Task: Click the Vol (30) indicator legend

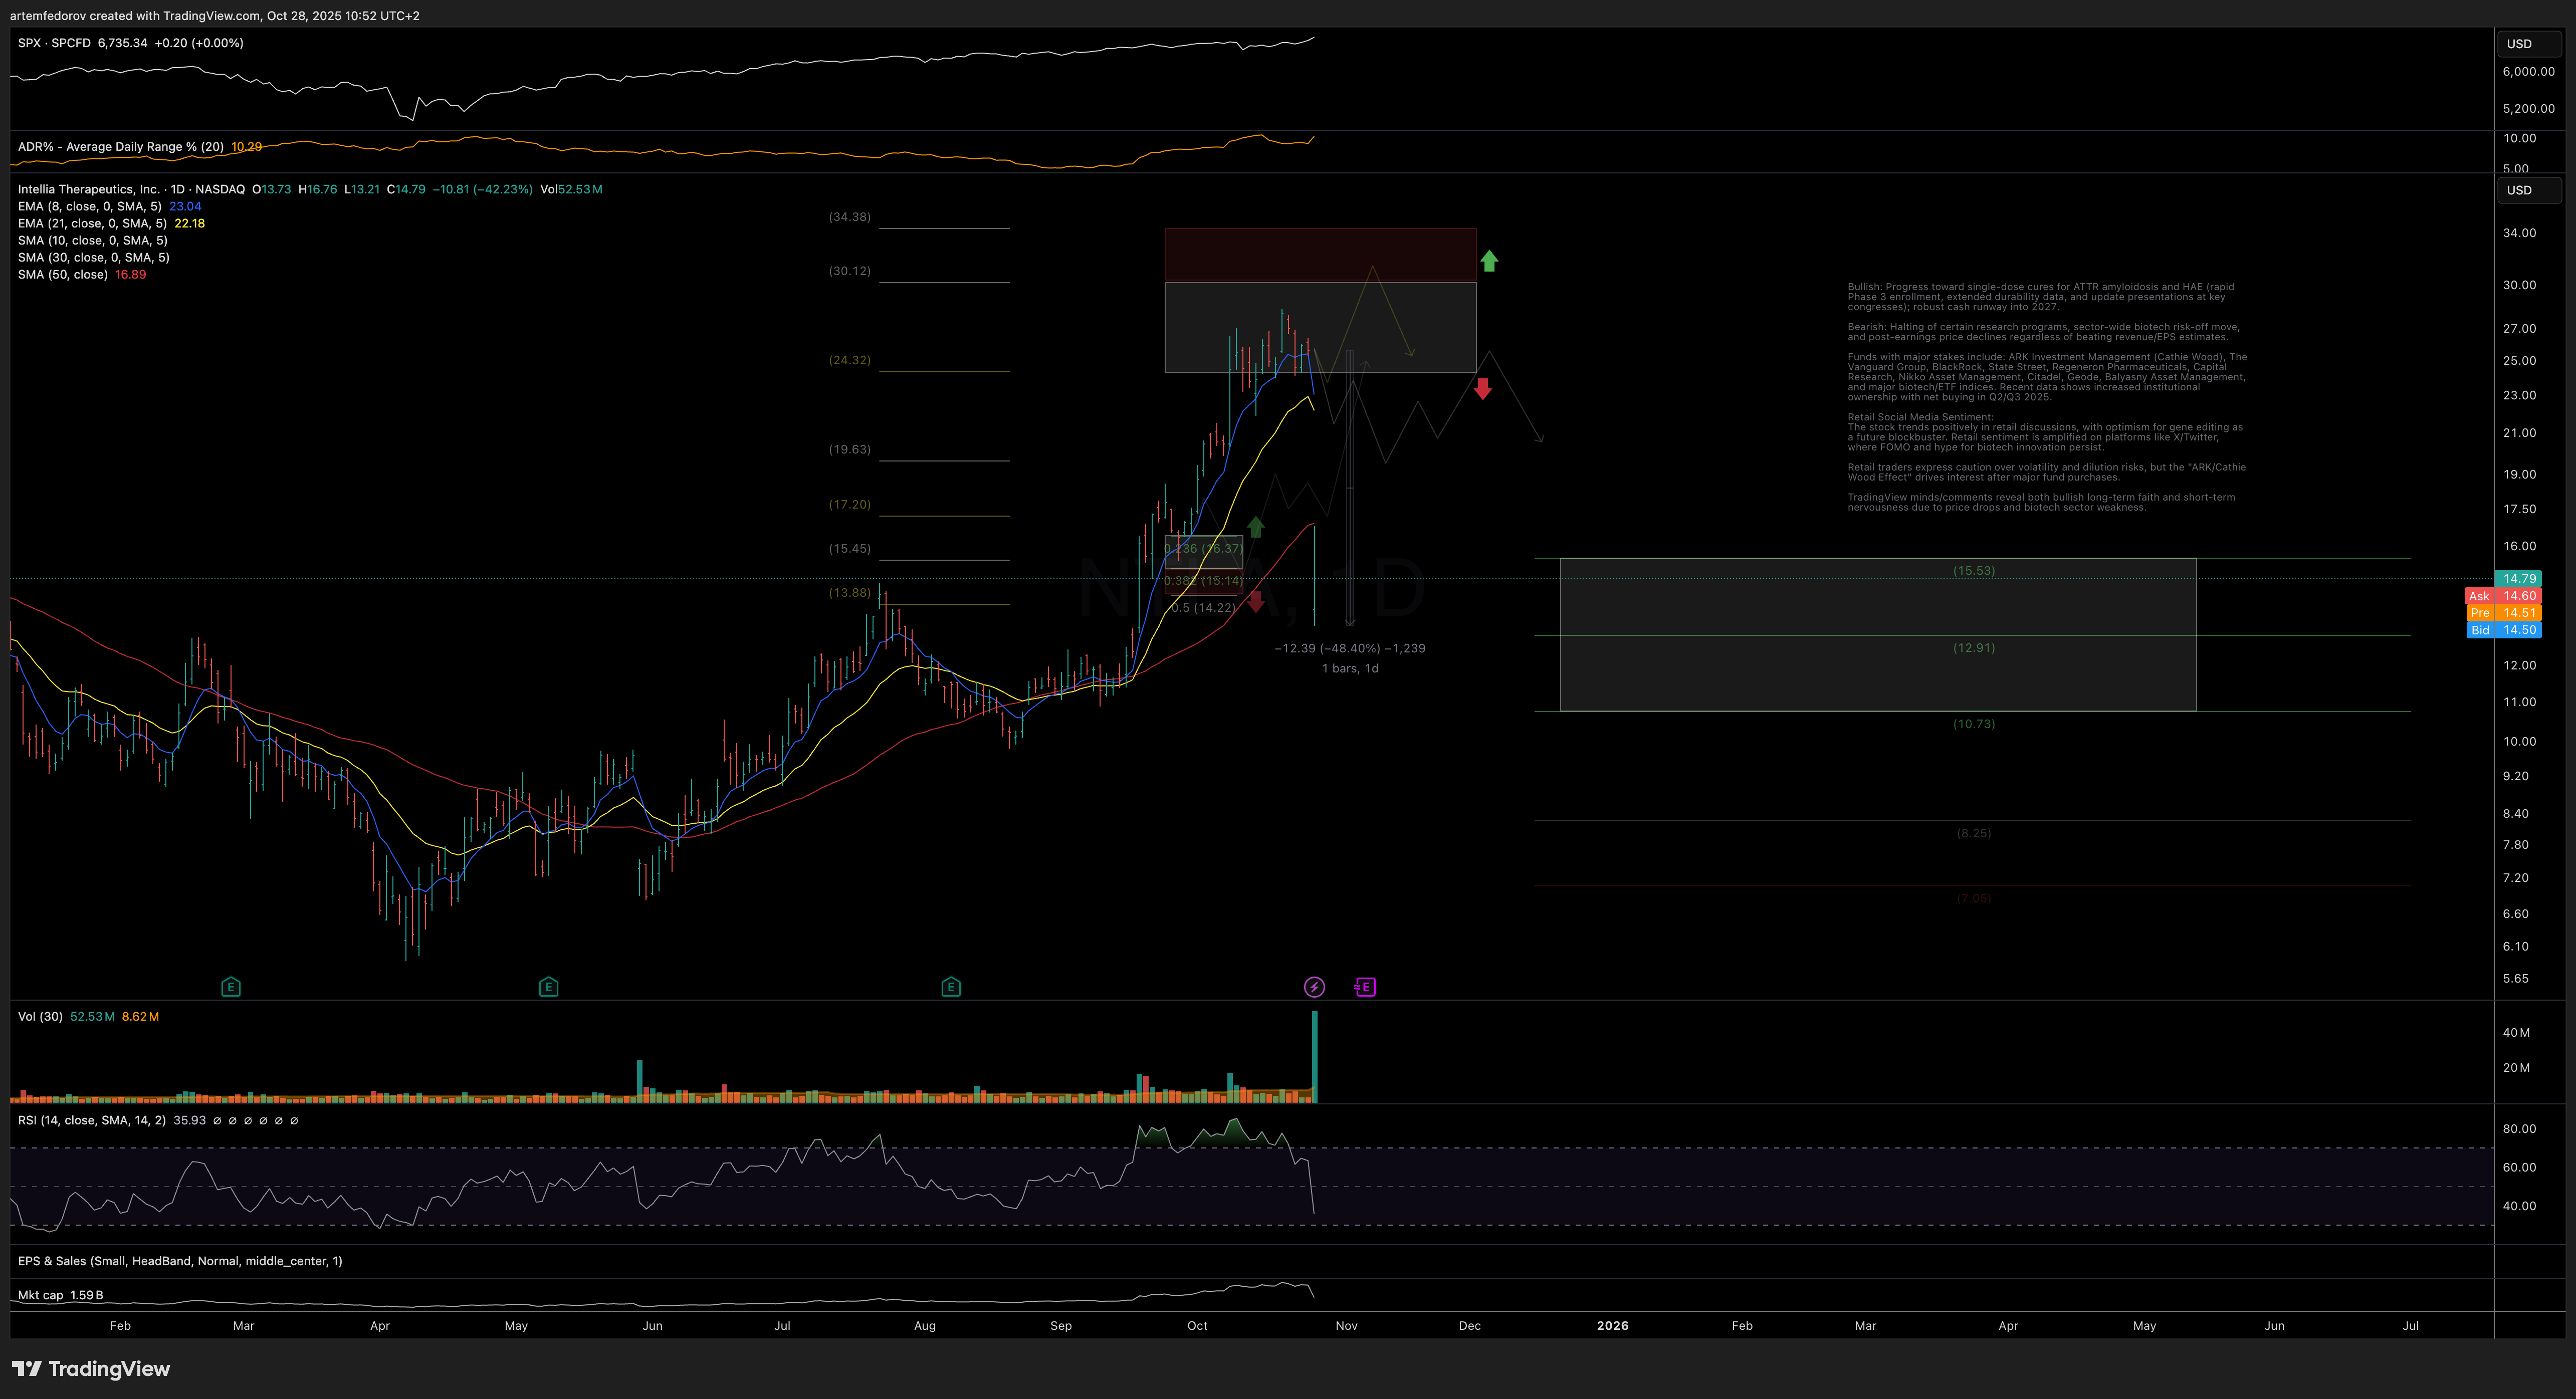Action: (x=40, y=1016)
